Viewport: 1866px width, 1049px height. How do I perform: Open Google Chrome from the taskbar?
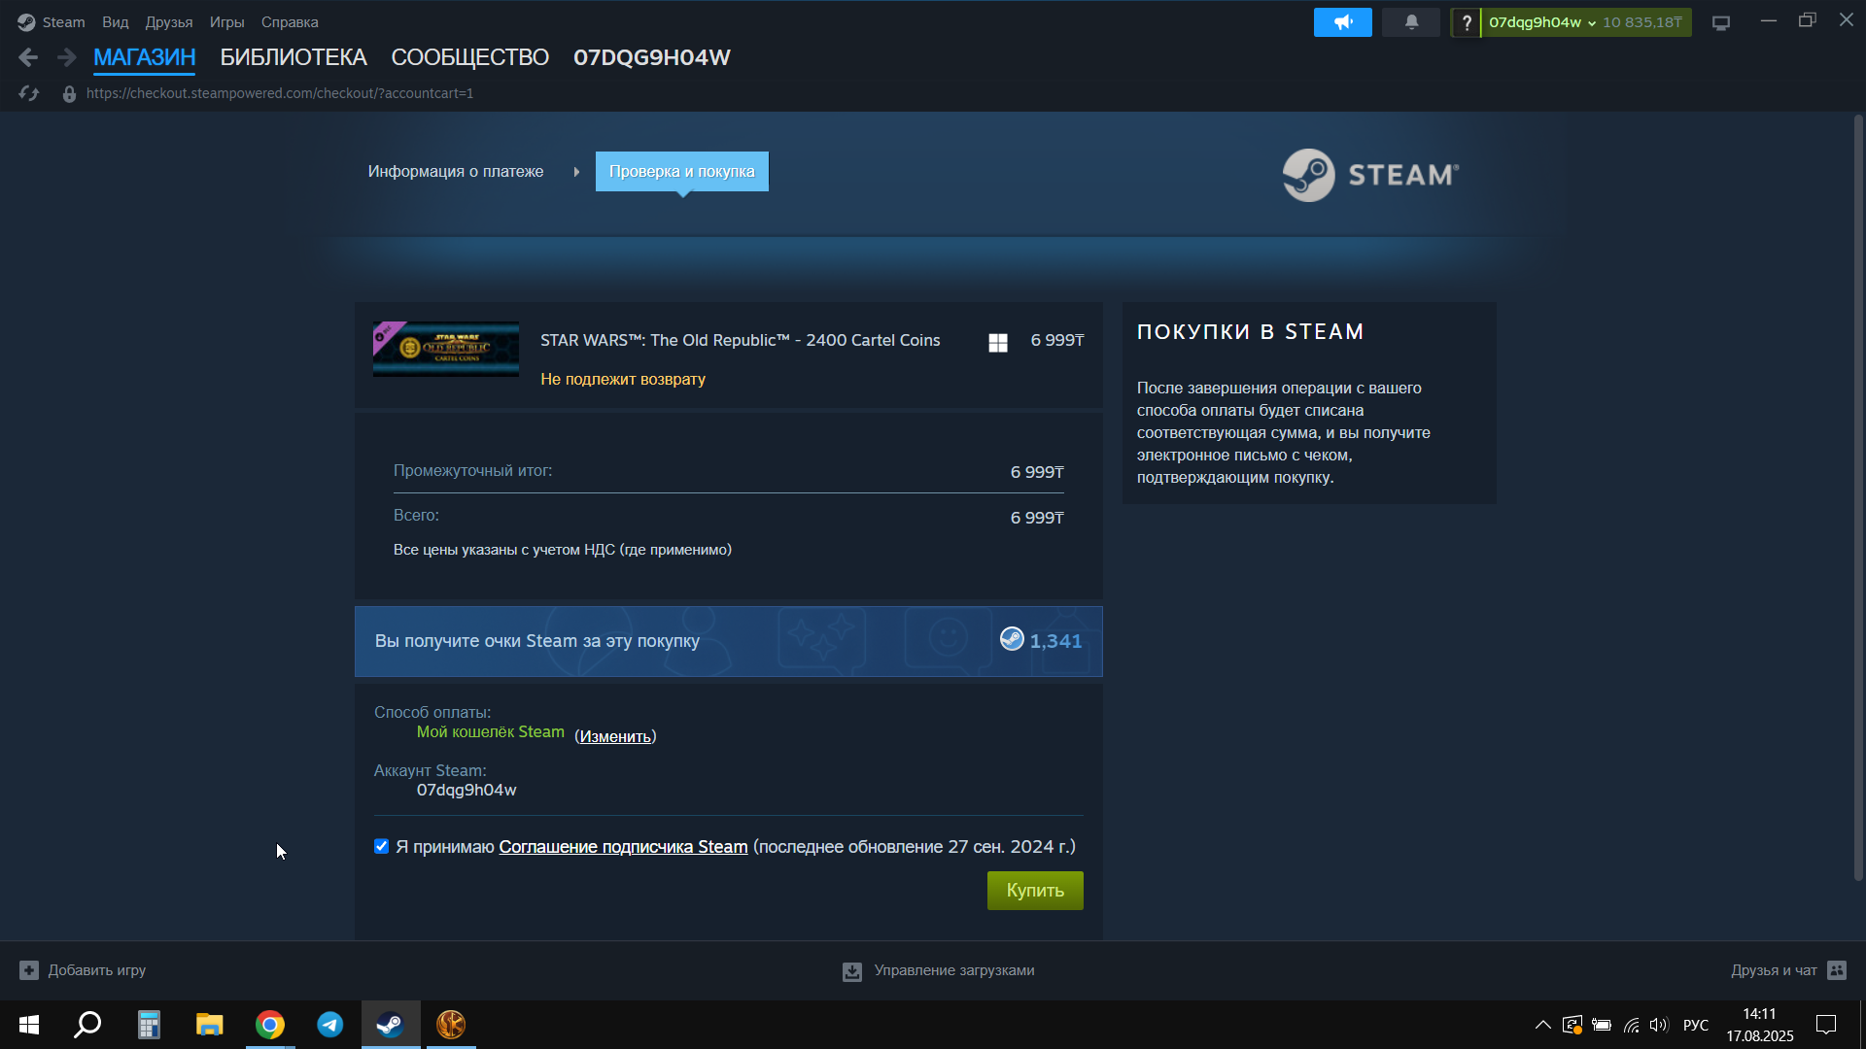(x=270, y=1025)
